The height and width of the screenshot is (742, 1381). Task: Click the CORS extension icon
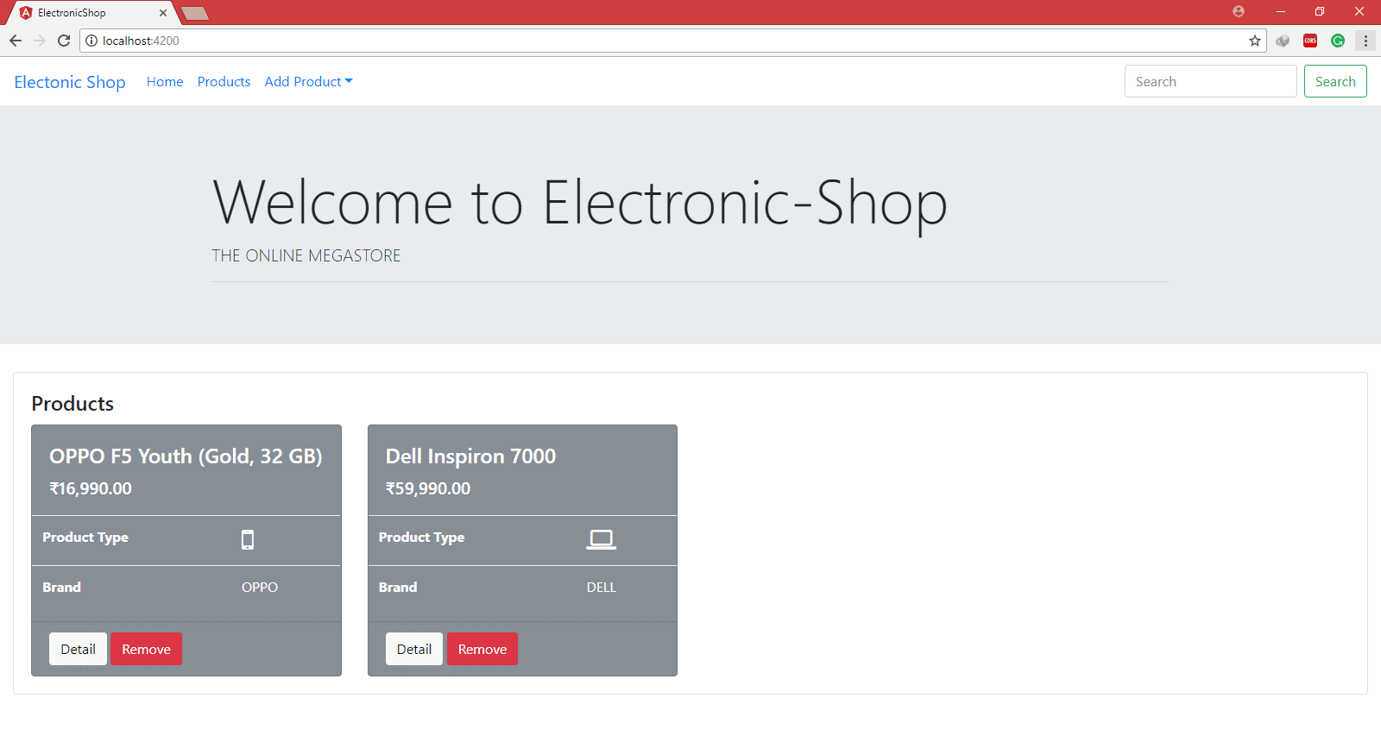1310,41
